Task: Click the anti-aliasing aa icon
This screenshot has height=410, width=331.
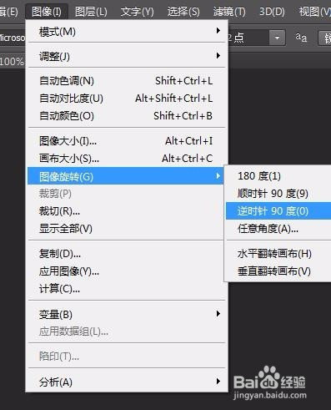Action: (301, 38)
